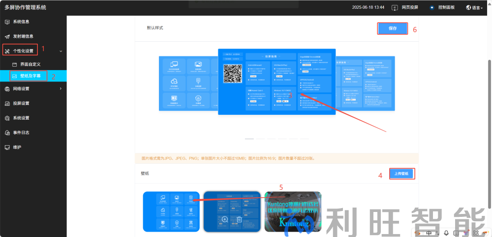Screen dimensions: 492x237
Task: Click the 壁纸 section label
Action: tap(145, 173)
